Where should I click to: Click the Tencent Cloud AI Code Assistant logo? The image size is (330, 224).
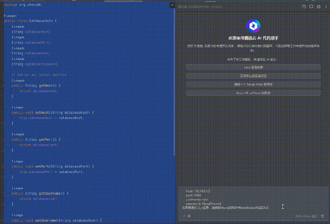[x=253, y=26]
